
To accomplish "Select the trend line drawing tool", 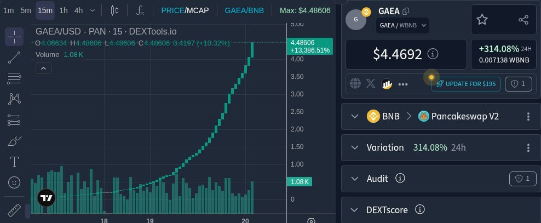I will coord(14,58).
